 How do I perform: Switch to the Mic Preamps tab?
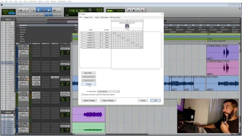[104, 17]
